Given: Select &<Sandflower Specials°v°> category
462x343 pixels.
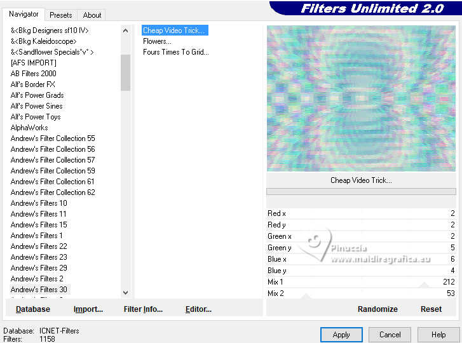Looking at the screenshot, I should (52, 52).
